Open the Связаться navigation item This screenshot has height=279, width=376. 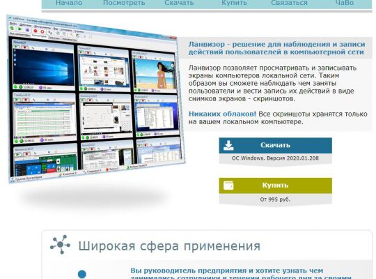coord(289,3)
